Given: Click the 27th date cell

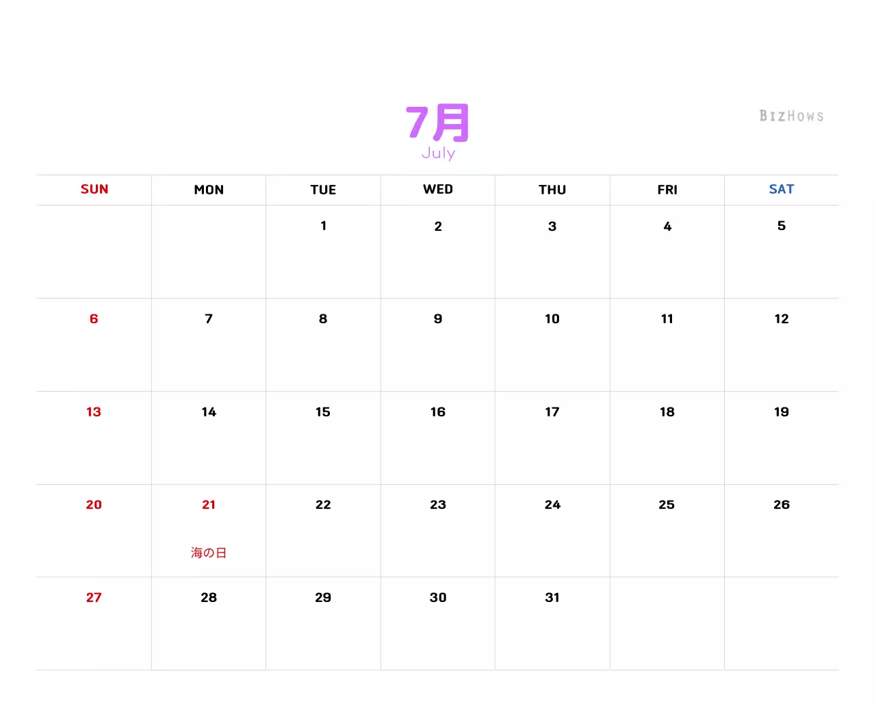Looking at the screenshot, I should tap(94, 598).
